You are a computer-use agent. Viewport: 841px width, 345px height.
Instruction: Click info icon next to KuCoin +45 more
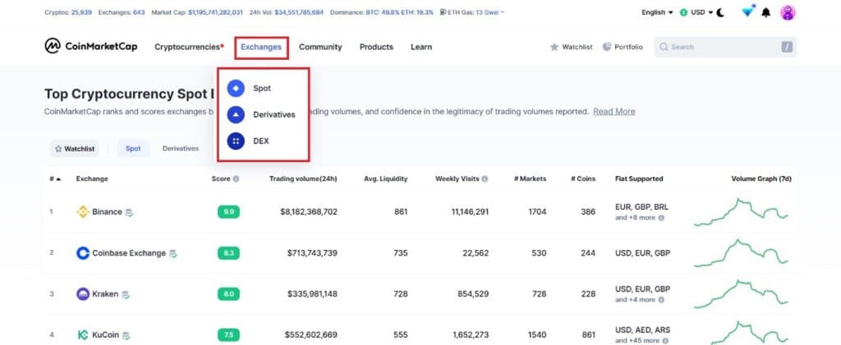point(665,341)
